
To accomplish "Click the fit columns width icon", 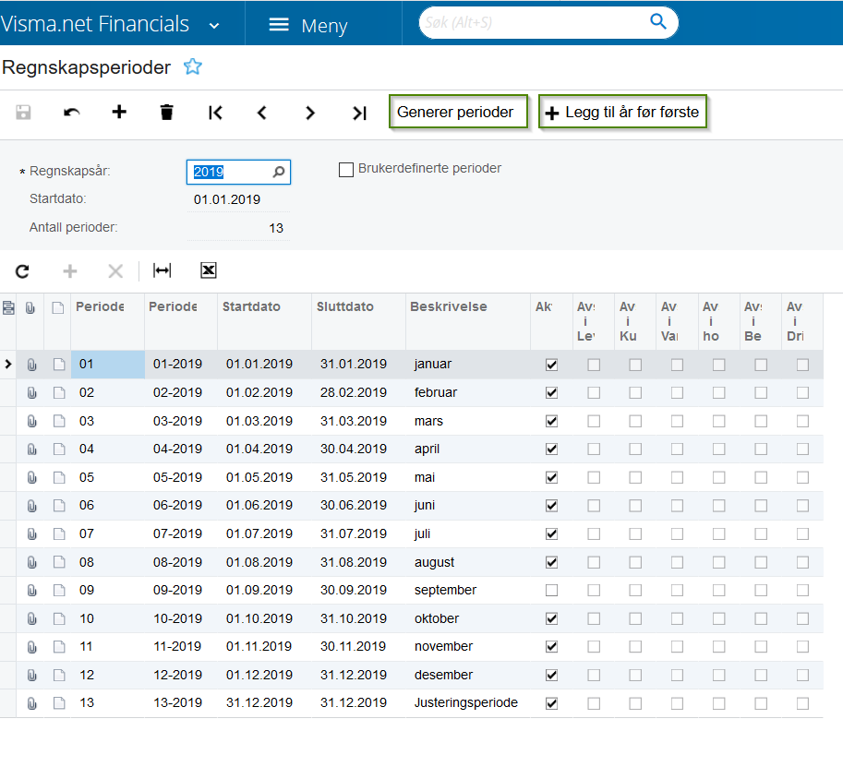I will 162,270.
